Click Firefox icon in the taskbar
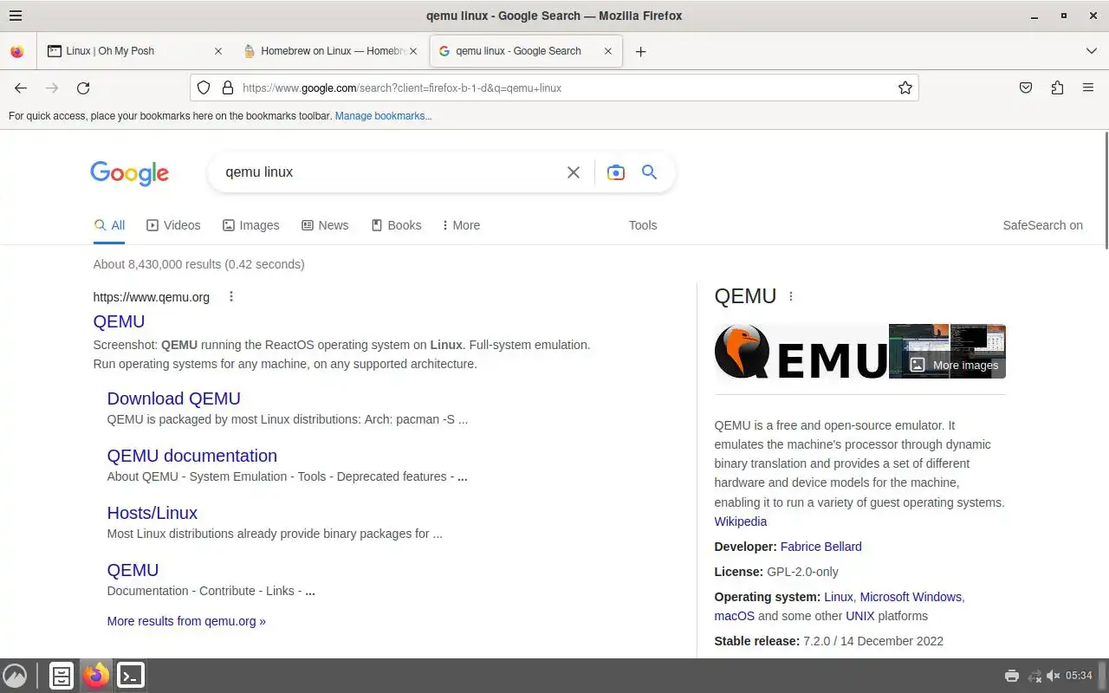Screen dimensions: 1109x693 [x=96, y=676]
